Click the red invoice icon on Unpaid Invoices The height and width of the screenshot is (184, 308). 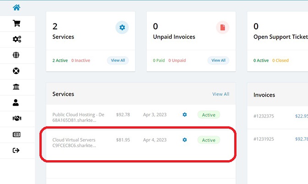223,27
